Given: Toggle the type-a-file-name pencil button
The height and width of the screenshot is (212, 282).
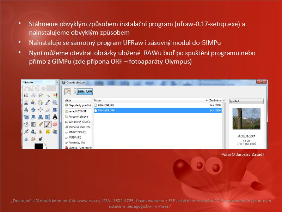Looking at the screenshot, I should click(67, 92).
